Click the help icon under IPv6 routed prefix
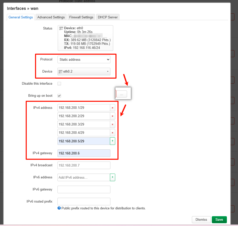The height and width of the screenshot is (226, 238). coord(59,208)
